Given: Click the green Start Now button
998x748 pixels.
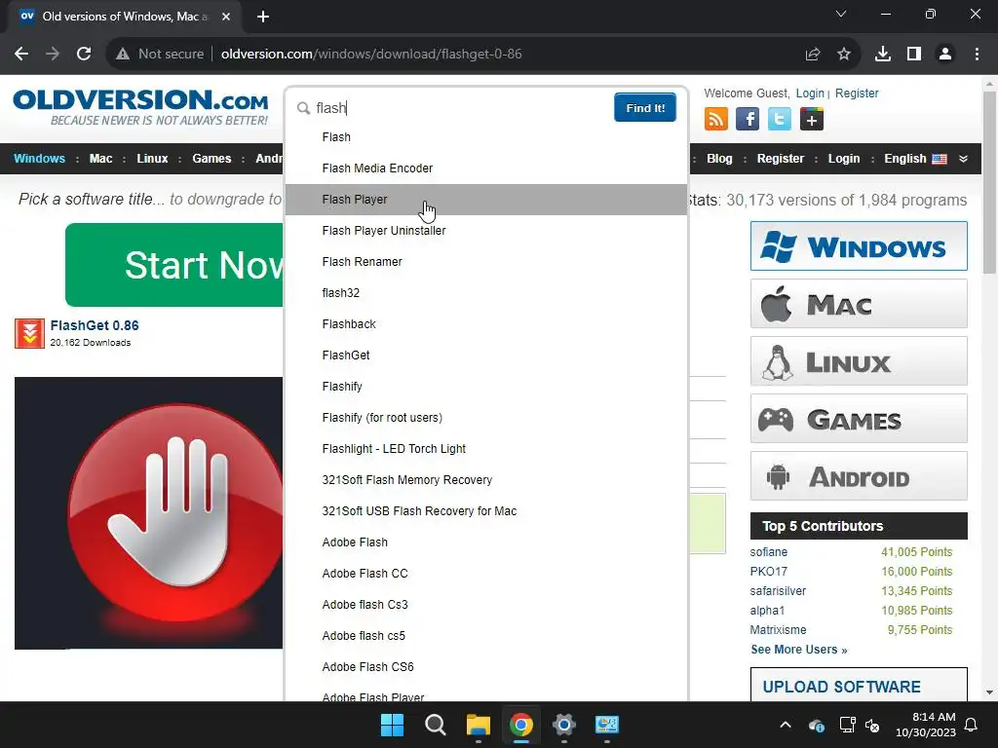Looking at the screenshot, I should click(x=173, y=265).
